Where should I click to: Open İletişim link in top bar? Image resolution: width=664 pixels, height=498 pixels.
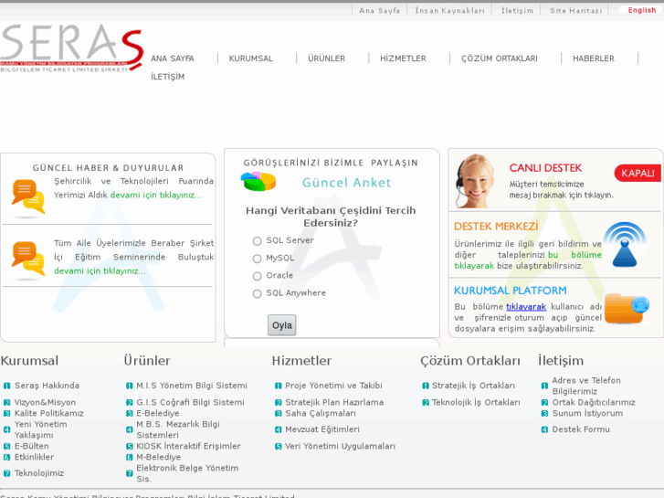pos(517,11)
